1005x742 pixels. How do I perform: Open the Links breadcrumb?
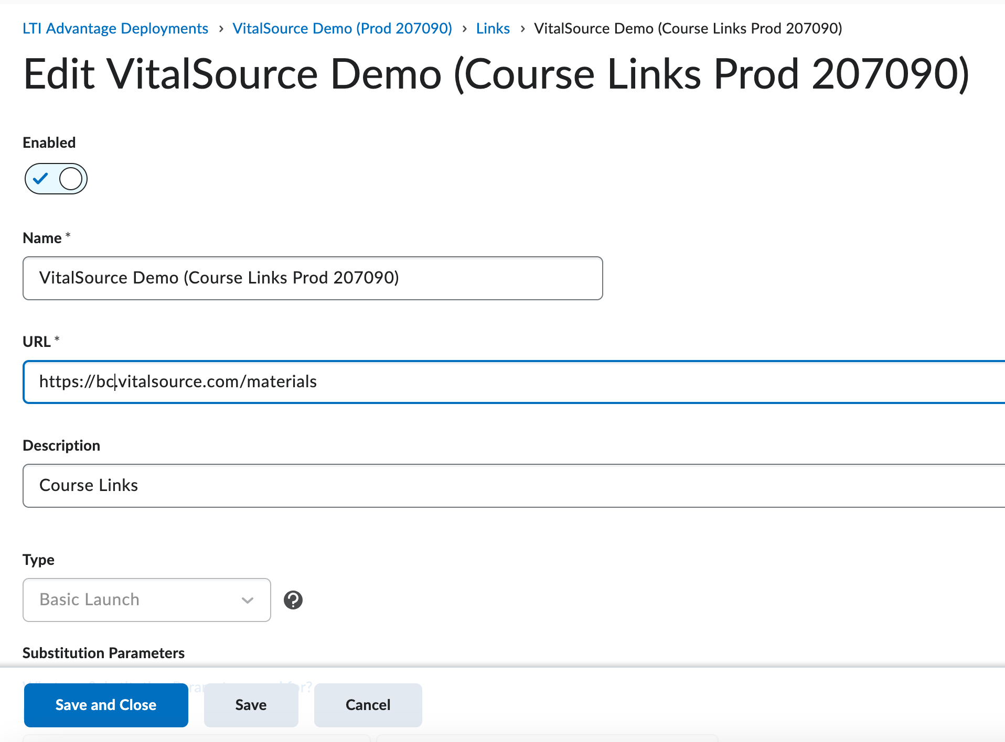click(x=493, y=28)
